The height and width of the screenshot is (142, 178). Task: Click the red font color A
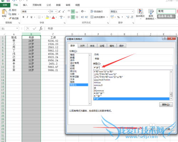pos(53,17)
